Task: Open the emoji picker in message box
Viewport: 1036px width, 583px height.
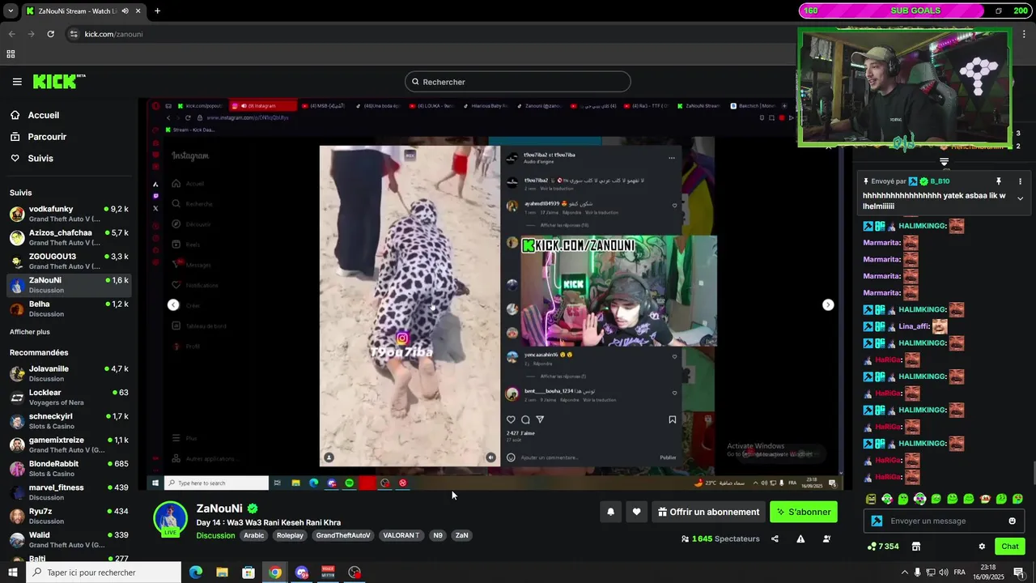Action: click(1012, 521)
